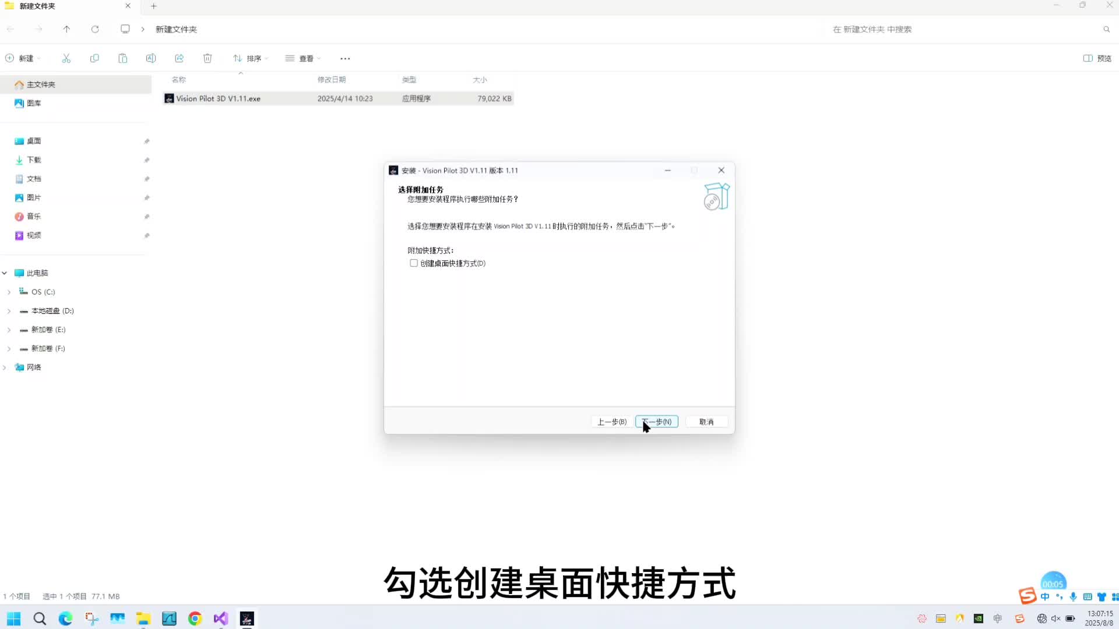Click the Sogou input method tray icon

[1019, 619]
